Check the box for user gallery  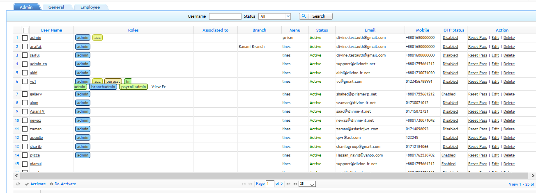pos(25,94)
